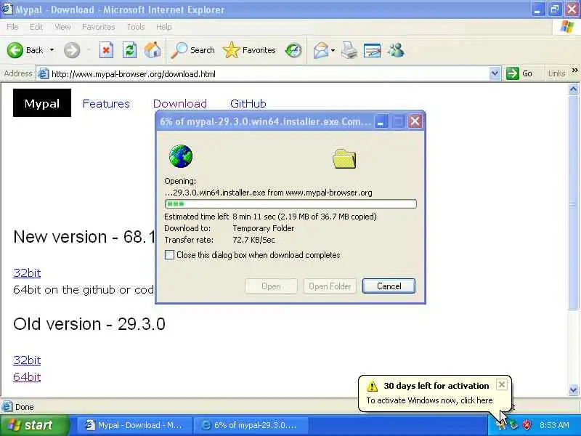The image size is (581, 436).
Task: Click 32bit link under Old version
Action: [x=27, y=360]
